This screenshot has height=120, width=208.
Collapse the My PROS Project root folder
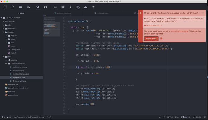[1, 18]
